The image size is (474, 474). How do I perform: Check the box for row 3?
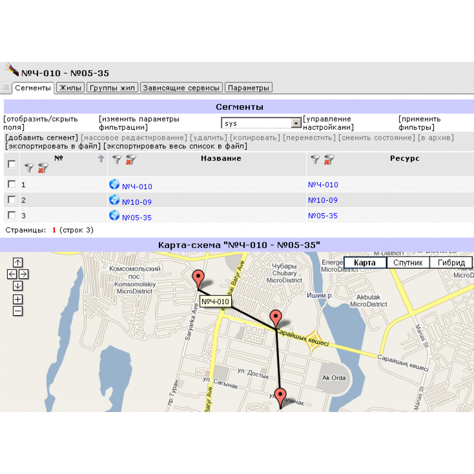[12, 215]
